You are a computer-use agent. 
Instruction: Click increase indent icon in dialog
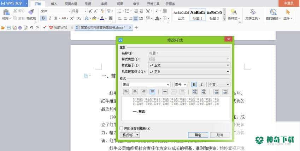(x=225, y=92)
